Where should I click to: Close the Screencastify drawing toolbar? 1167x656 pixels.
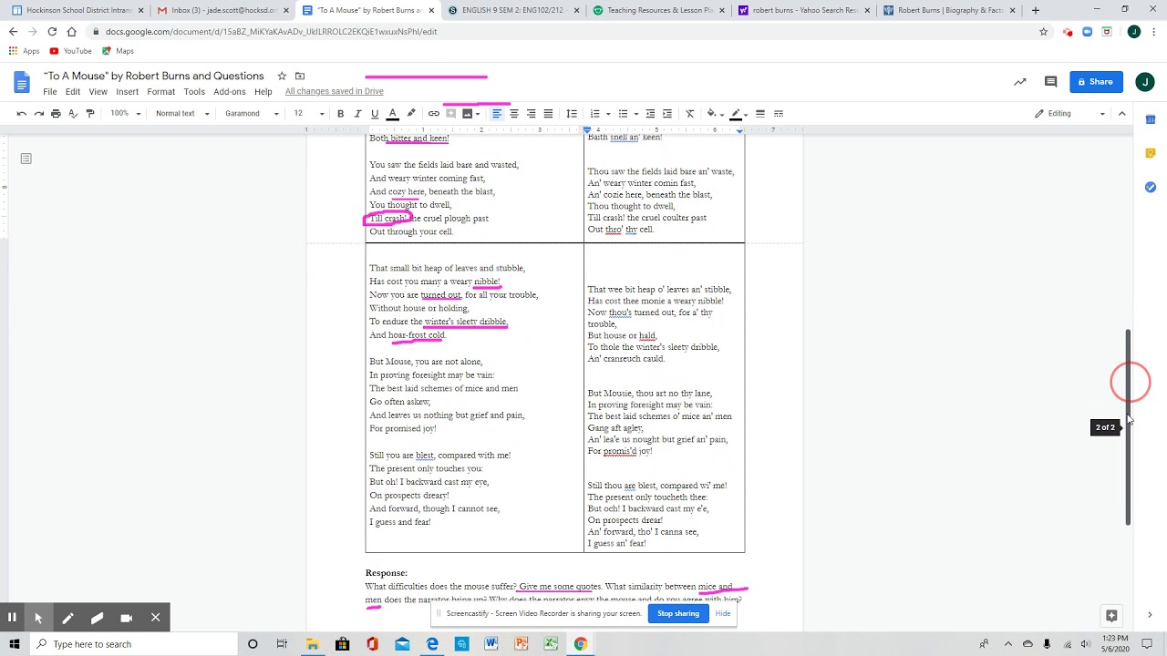pos(156,618)
